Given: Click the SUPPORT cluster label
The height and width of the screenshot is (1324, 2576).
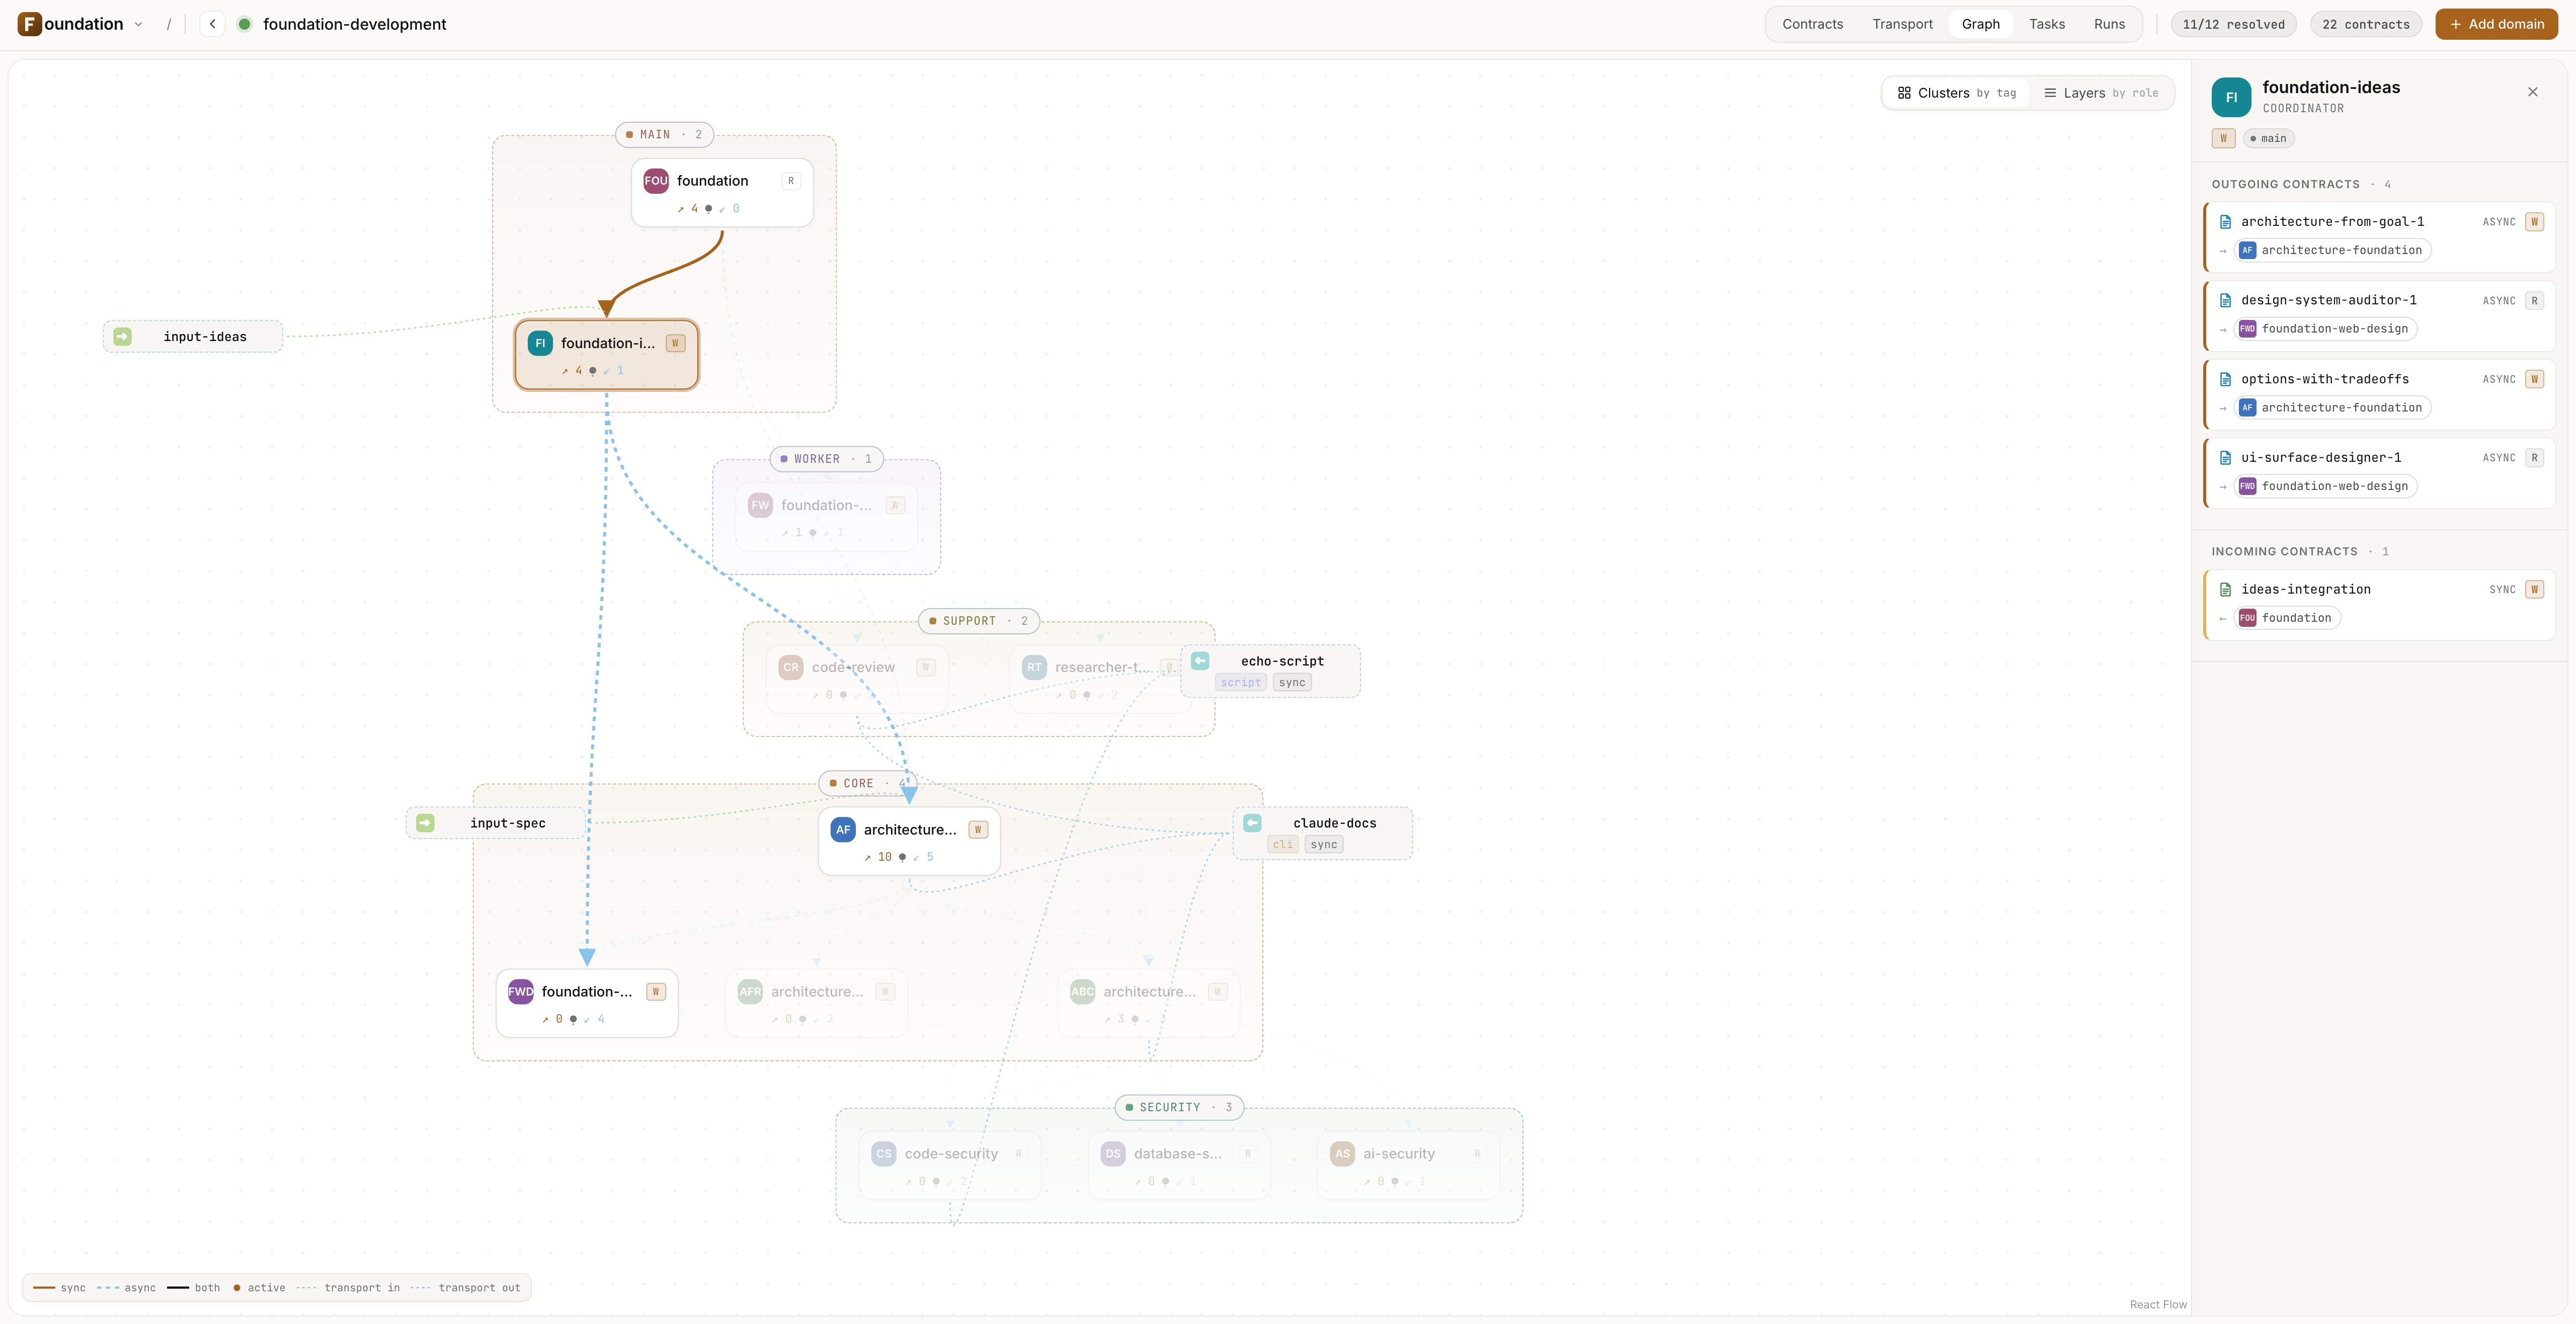Looking at the screenshot, I should coord(979,621).
